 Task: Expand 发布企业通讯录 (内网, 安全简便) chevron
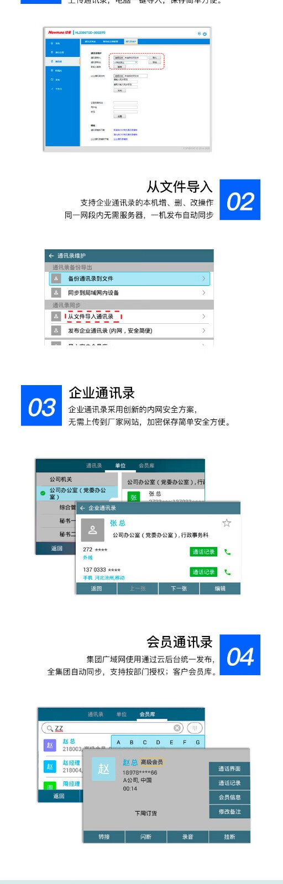(x=203, y=330)
